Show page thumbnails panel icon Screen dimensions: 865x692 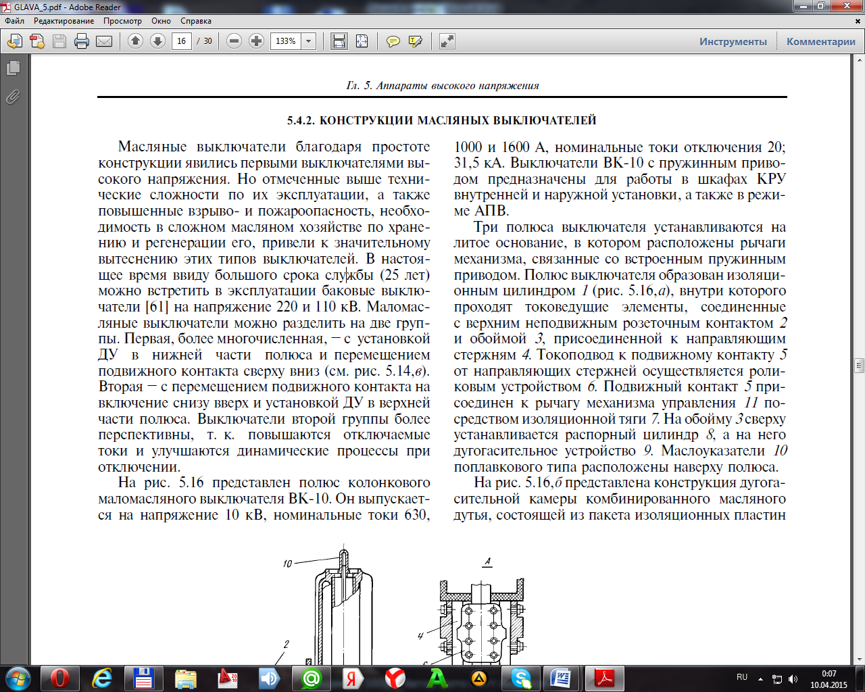coord(13,68)
